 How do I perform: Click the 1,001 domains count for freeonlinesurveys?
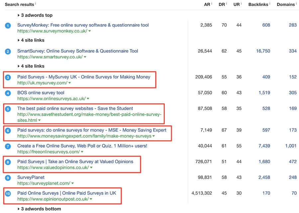coord(291,146)
